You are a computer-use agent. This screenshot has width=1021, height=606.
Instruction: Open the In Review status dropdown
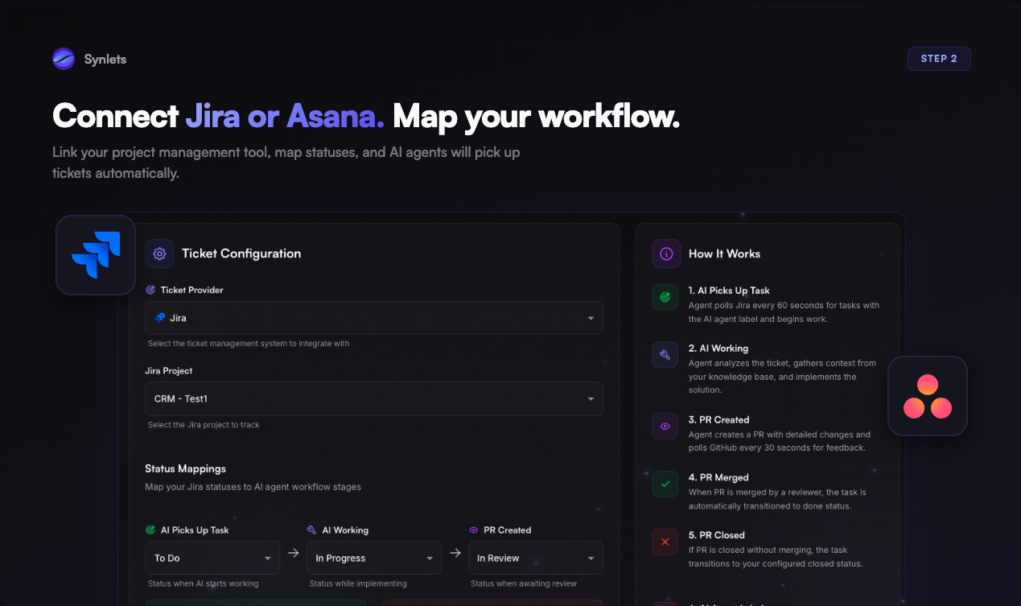pos(536,558)
